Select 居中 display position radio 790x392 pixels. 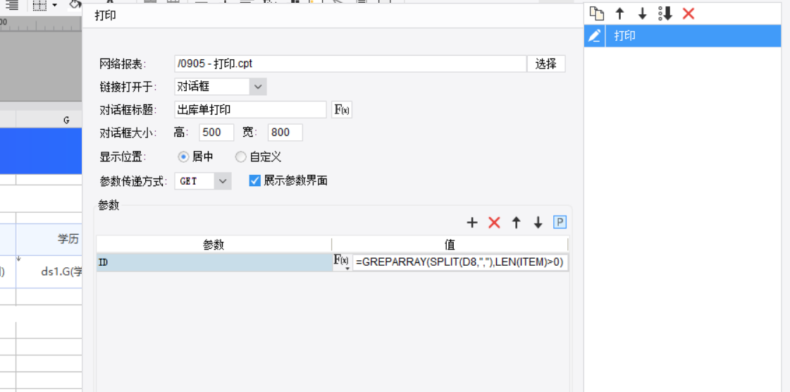coord(183,157)
